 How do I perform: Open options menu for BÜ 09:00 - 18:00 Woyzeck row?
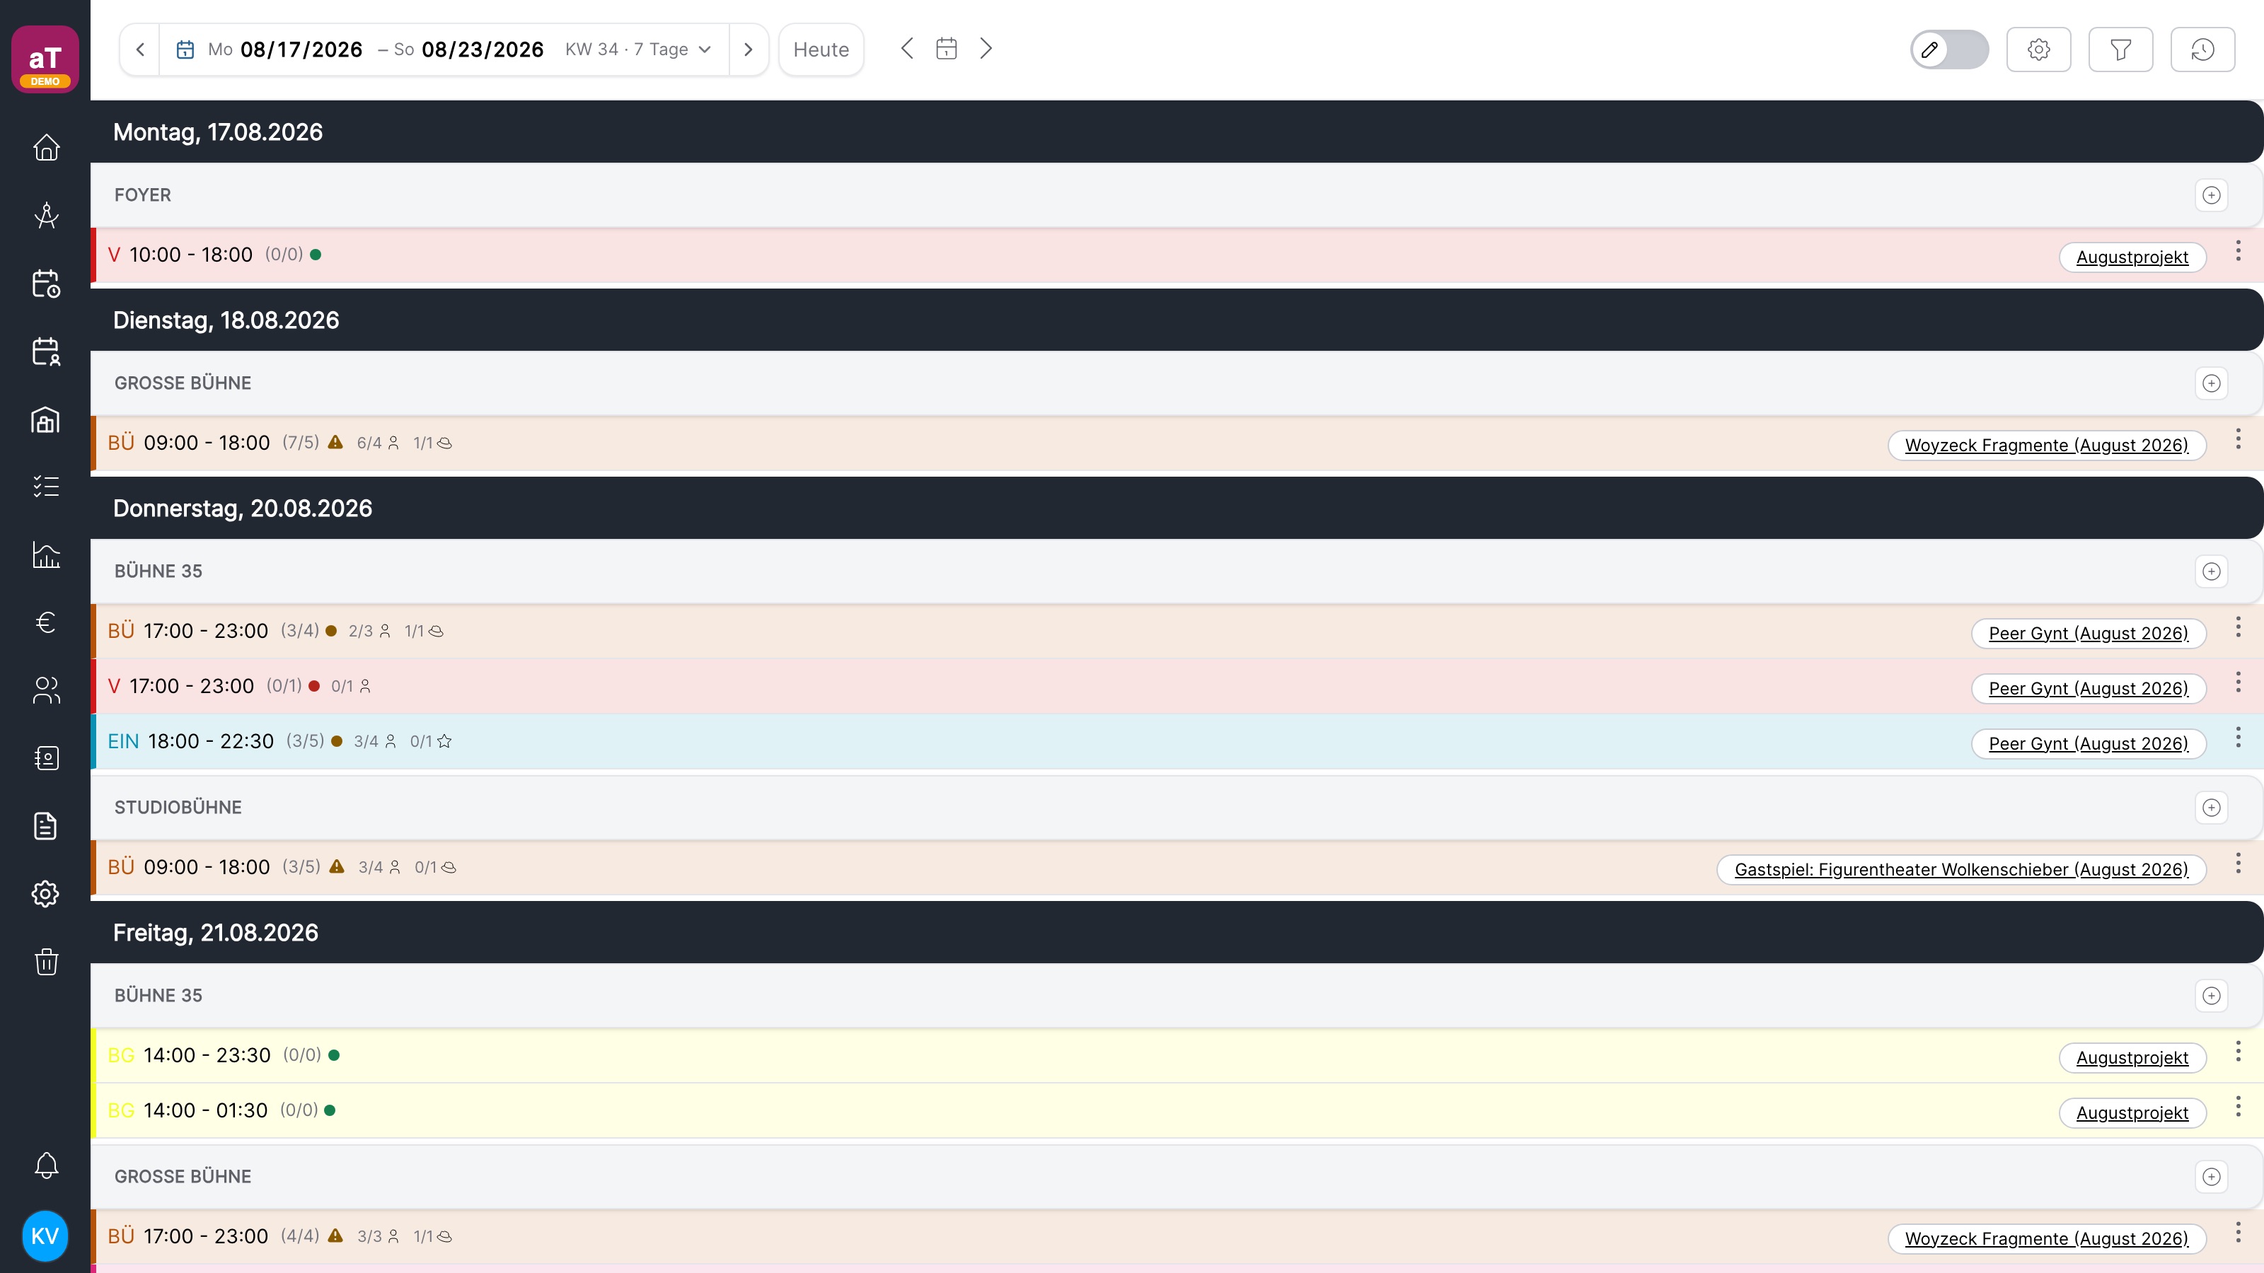point(2238,440)
